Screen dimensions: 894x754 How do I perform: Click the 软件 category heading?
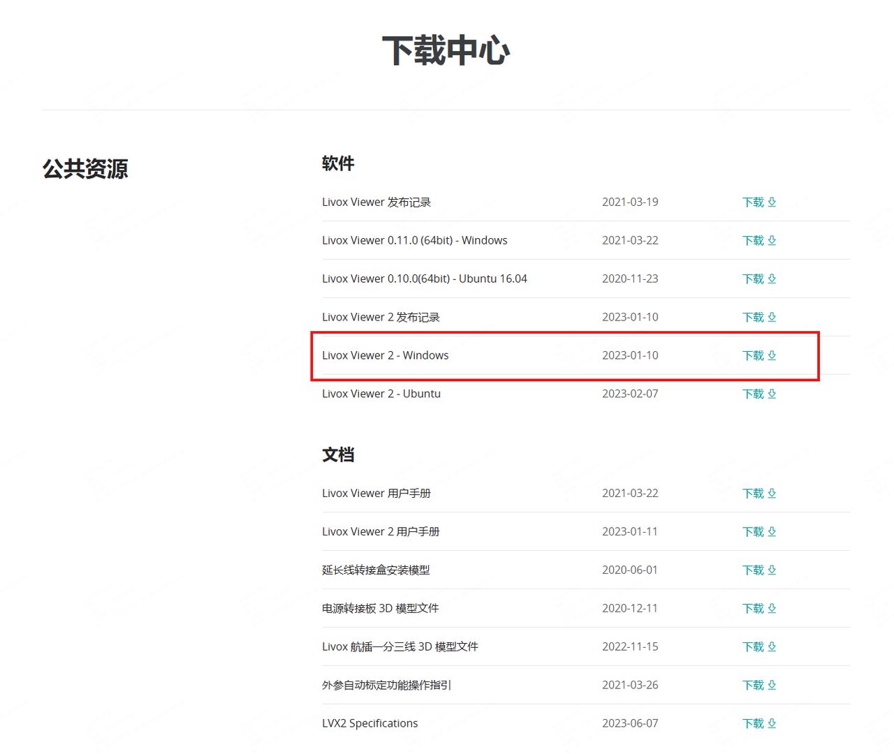pos(338,163)
